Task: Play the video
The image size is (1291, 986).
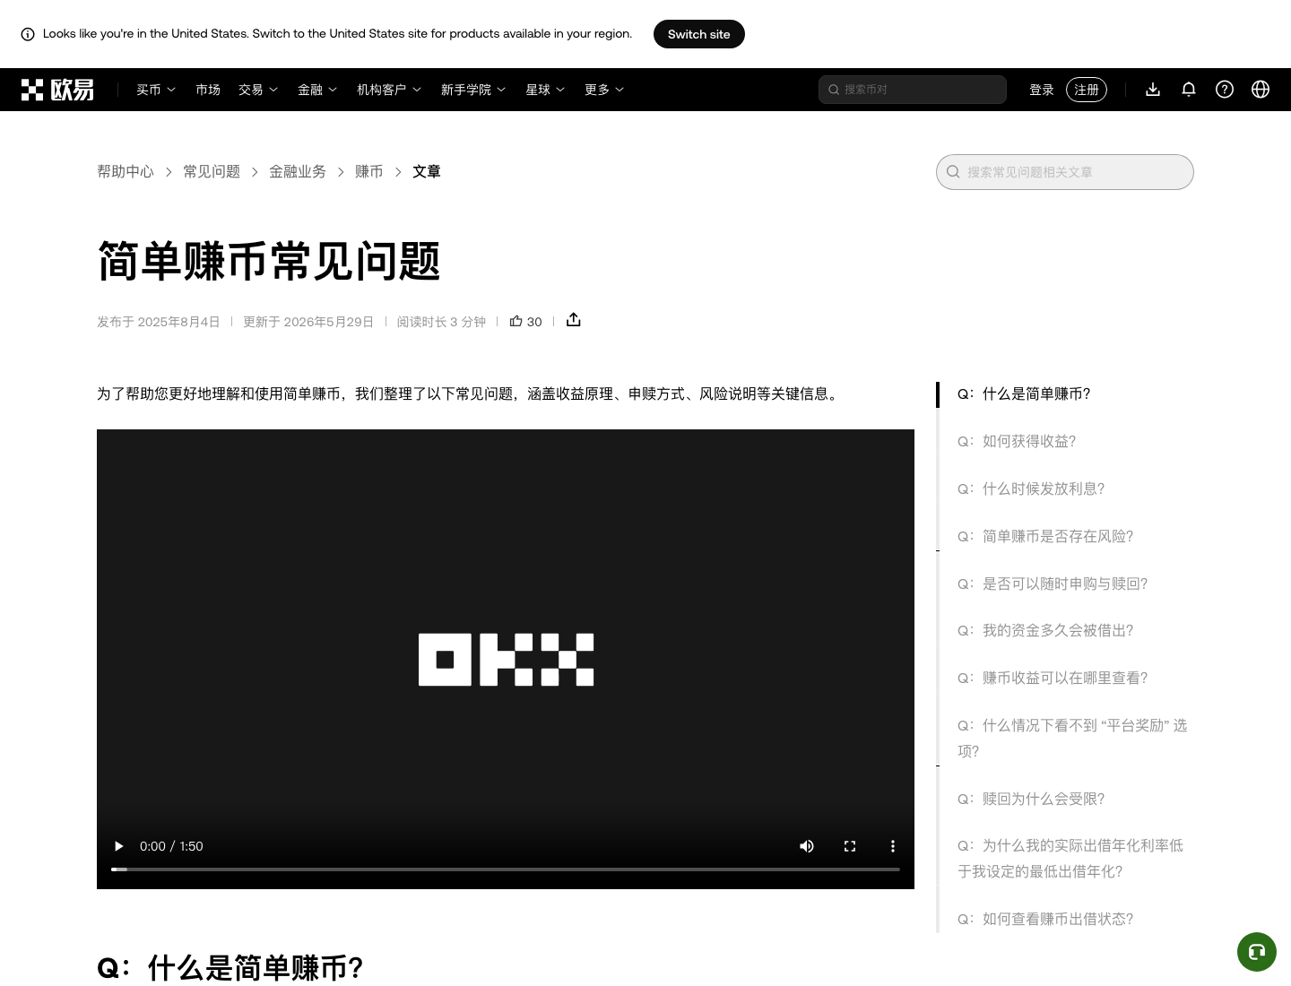Action: click(118, 846)
